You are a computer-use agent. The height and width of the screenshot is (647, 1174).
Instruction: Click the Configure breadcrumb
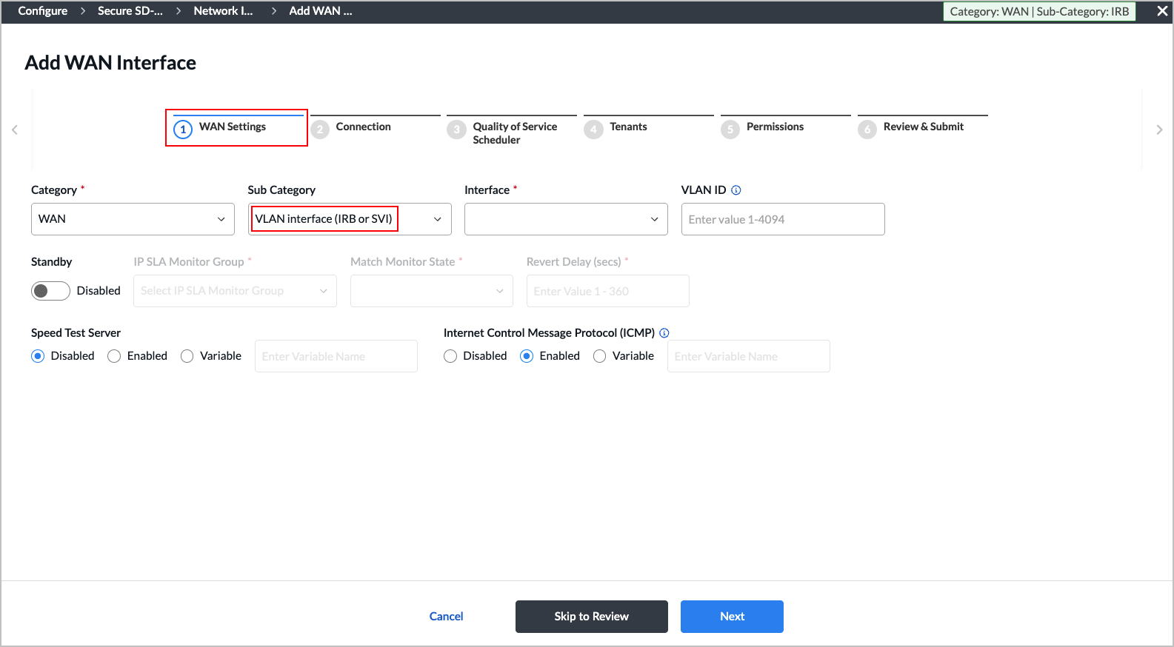point(43,11)
